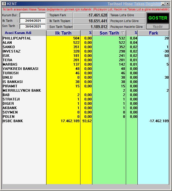Viewport: 172px width, 191px height.
Task: Select the PHILLIPCAPITAL row
Action: click(86, 38)
